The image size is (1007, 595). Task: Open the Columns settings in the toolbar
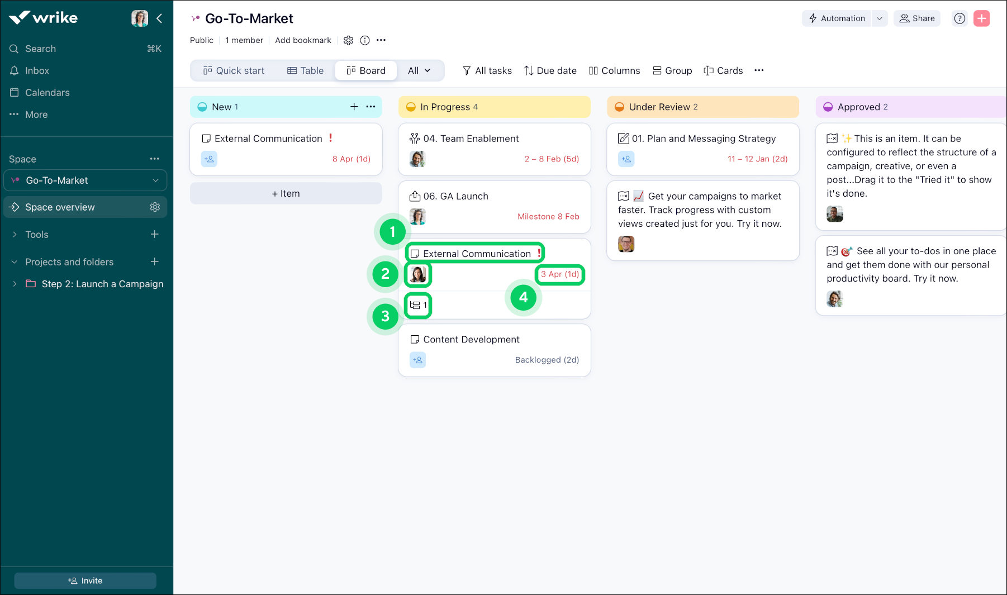pyautogui.click(x=615, y=70)
